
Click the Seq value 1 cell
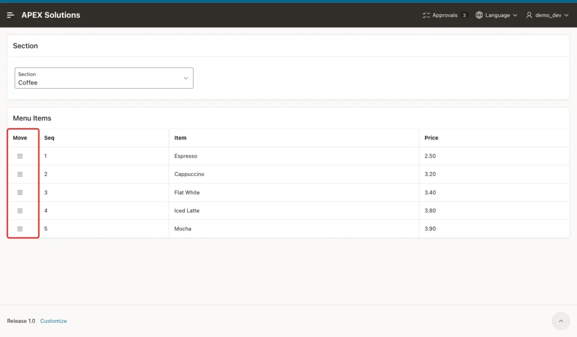point(104,156)
